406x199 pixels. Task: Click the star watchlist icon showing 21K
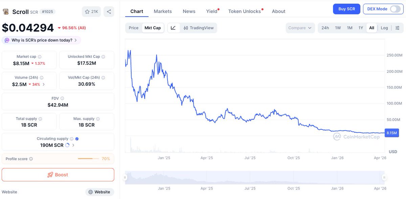pyautogui.click(x=91, y=12)
